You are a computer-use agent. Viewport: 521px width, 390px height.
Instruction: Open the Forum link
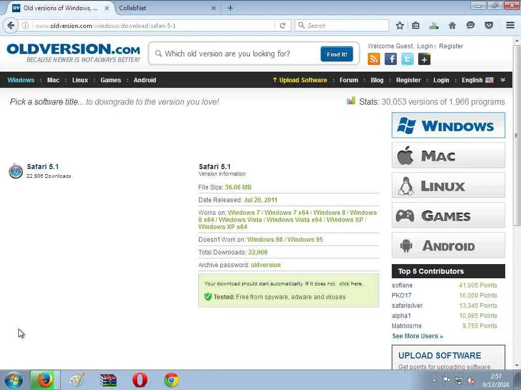349,80
